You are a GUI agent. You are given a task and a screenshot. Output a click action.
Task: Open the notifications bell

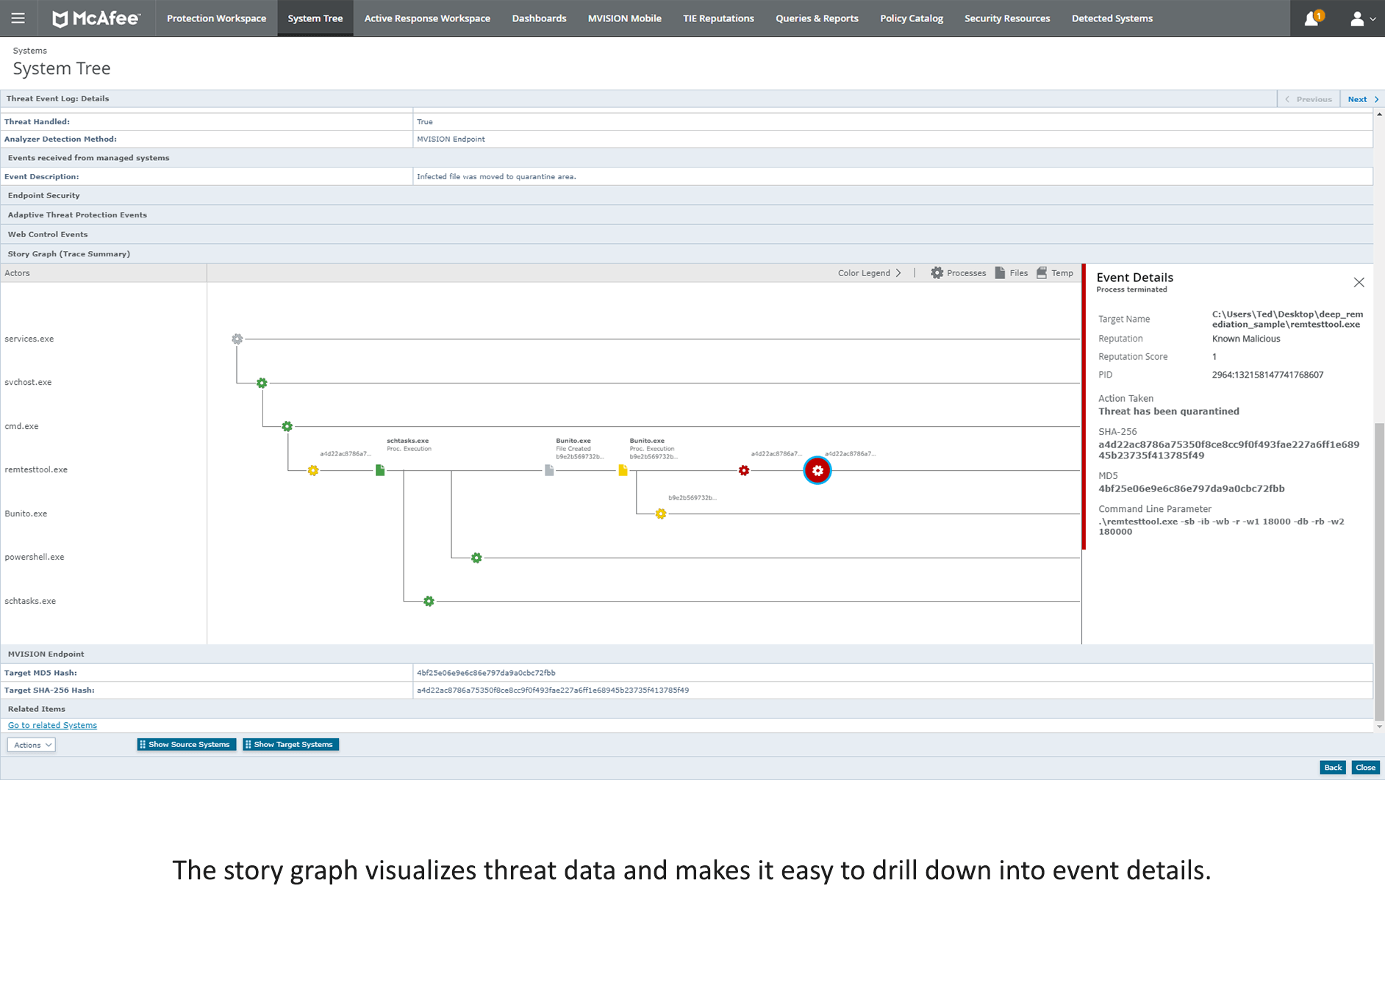pos(1313,18)
